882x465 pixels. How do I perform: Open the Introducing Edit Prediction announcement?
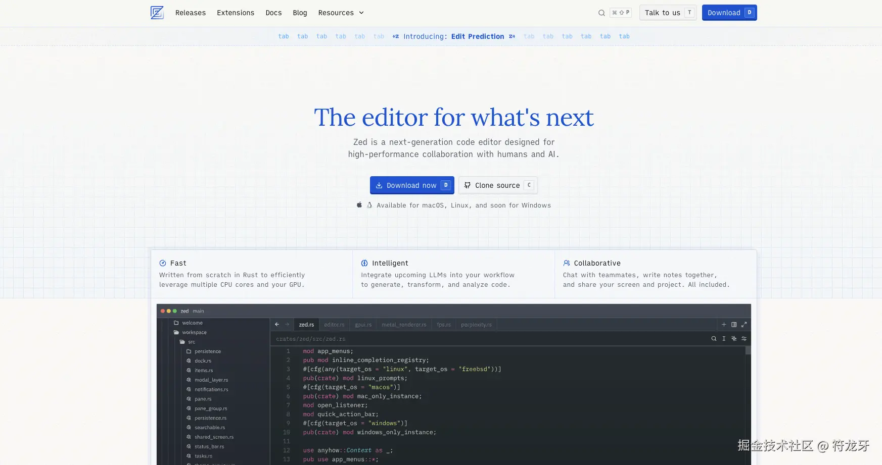[x=454, y=36]
